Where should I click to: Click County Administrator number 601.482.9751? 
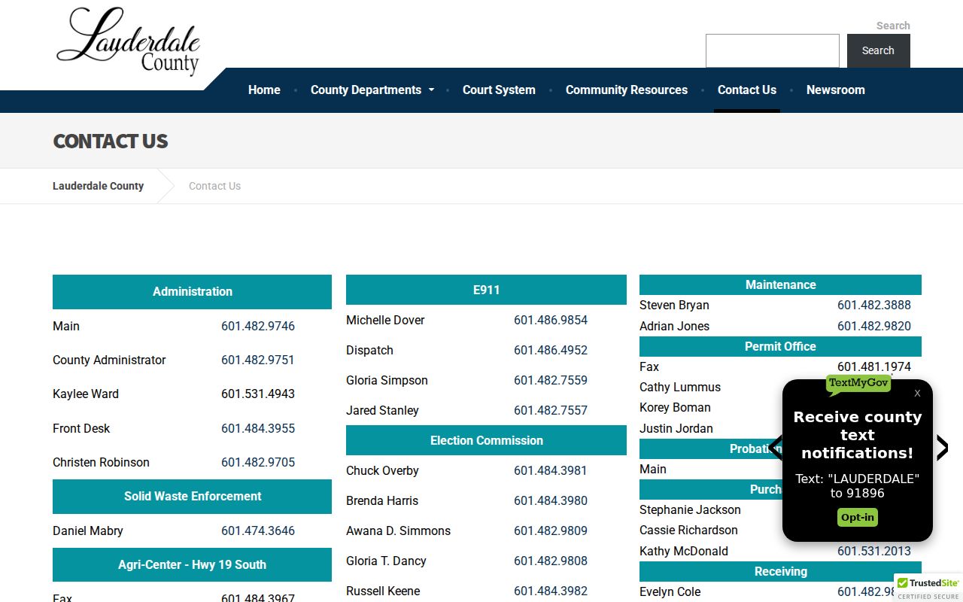(258, 360)
